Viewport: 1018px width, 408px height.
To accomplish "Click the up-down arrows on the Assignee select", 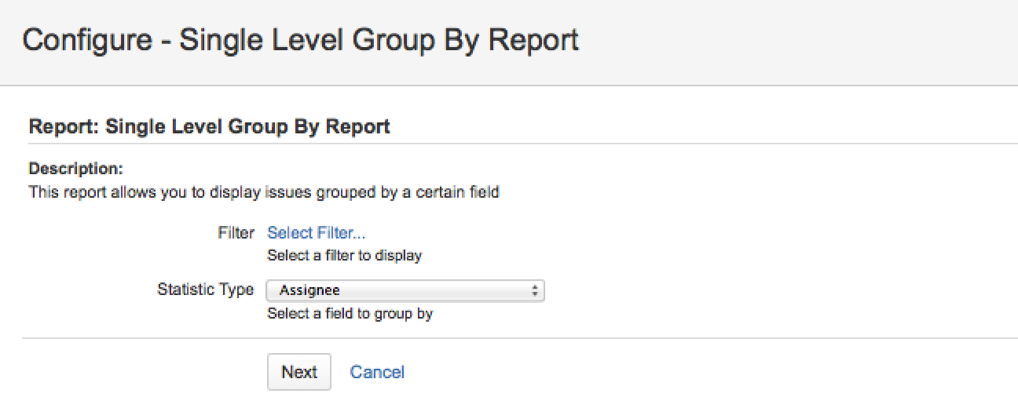I will coord(534,291).
